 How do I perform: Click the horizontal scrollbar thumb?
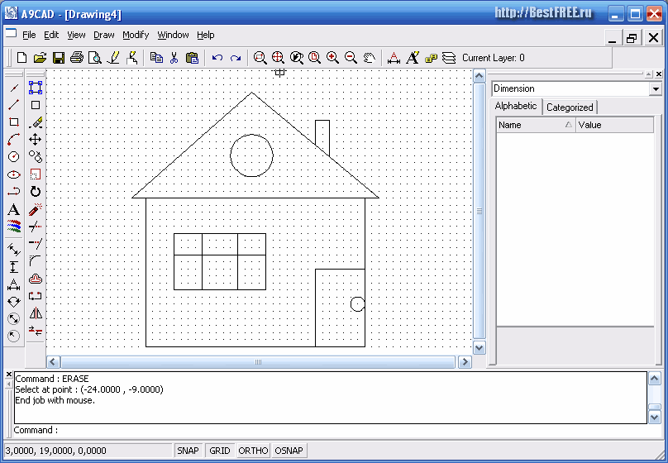pos(258,362)
